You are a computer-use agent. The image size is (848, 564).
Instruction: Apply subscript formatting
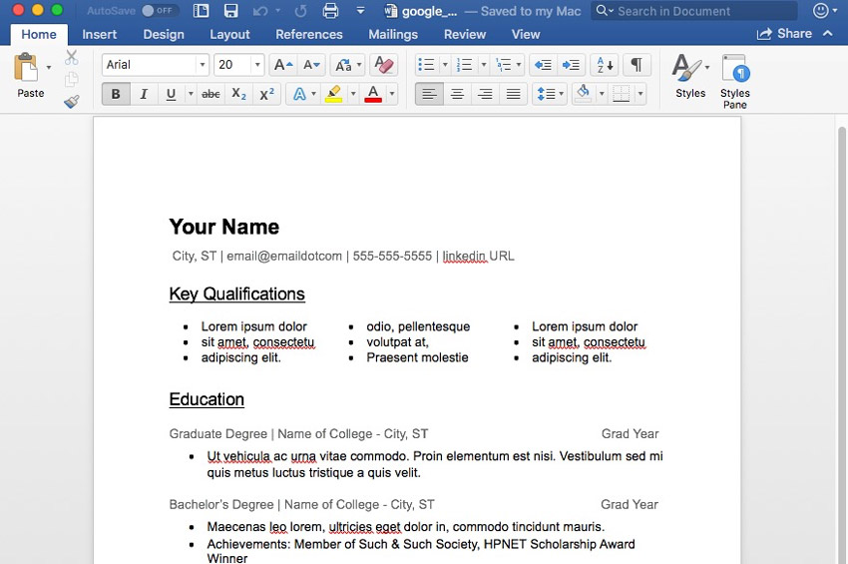coord(238,94)
